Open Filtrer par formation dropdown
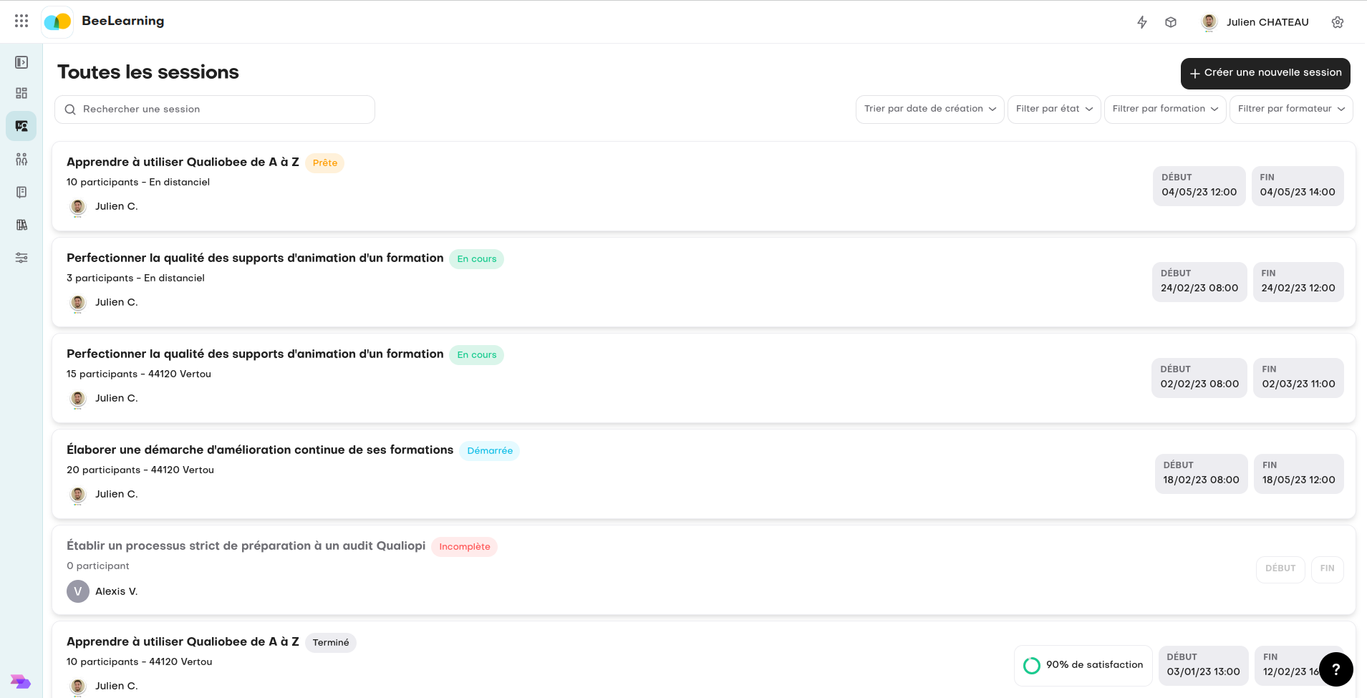The image size is (1367, 698). point(1165,110)
